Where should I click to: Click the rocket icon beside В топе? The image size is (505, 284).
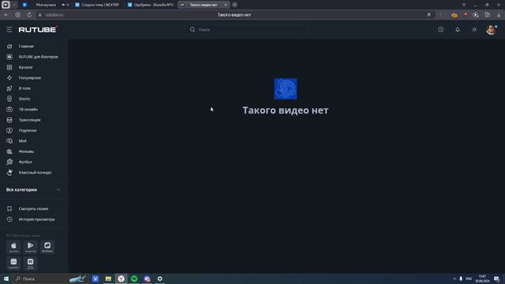point(9,88)
